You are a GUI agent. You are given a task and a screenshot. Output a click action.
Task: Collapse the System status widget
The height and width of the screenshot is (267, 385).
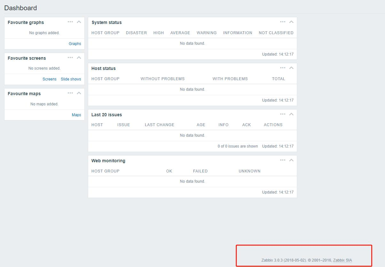[x=291, y=22]
